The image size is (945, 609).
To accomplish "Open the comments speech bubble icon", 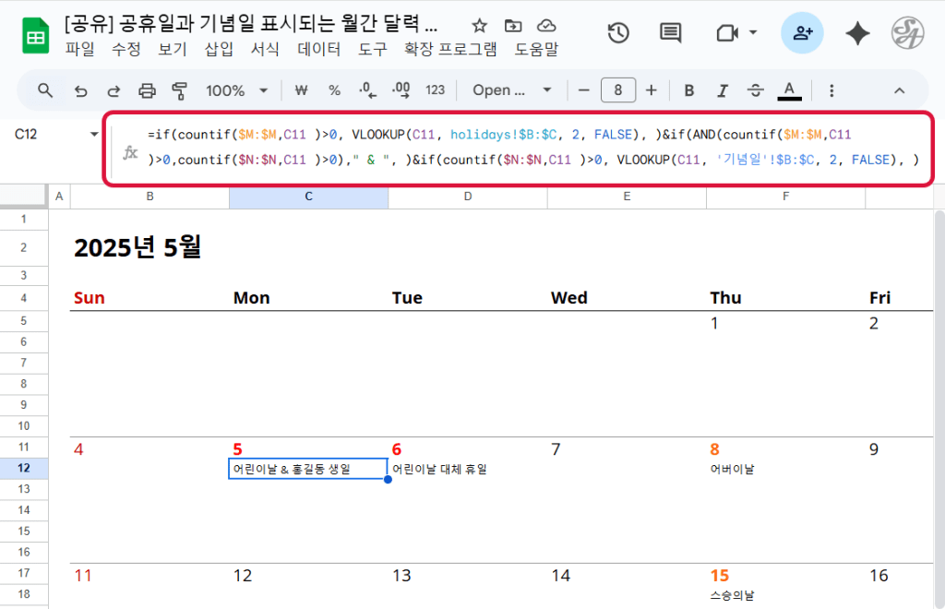I will point(670,33).
